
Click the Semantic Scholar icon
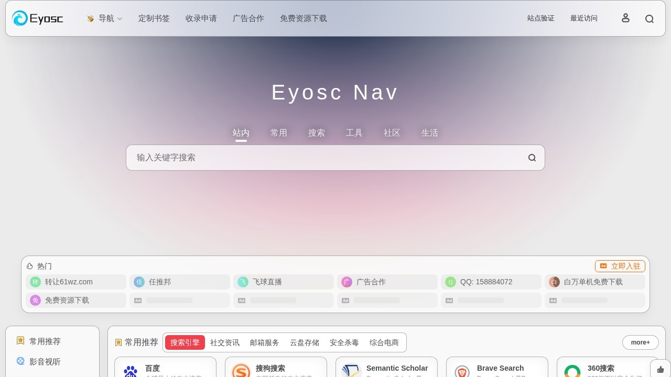[352, 371]
